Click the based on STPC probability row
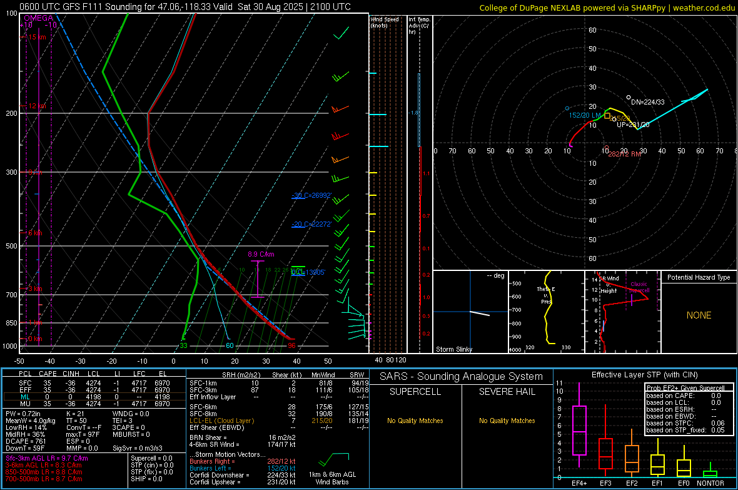Viewport: 738px width, 490px height. pyautogui.click(x=685, y=423)
